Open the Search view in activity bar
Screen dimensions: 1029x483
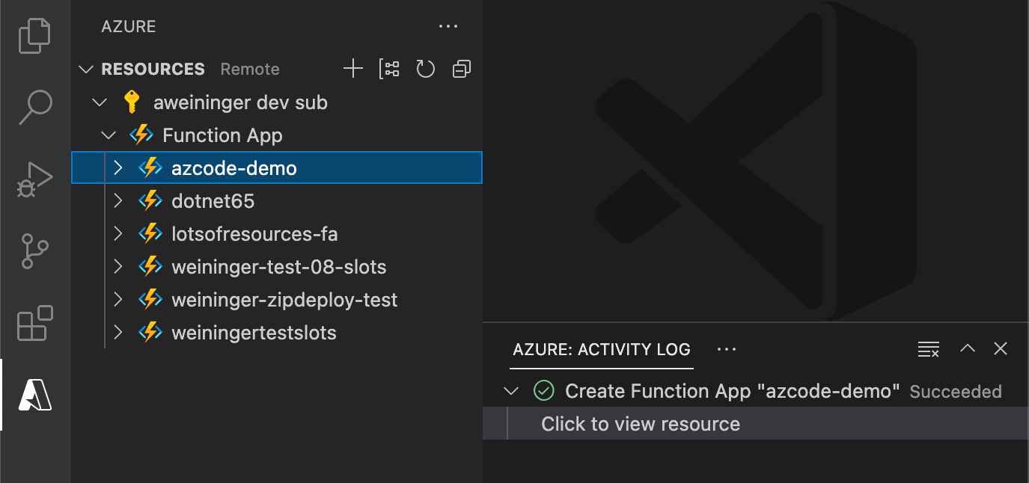point(34,107)
